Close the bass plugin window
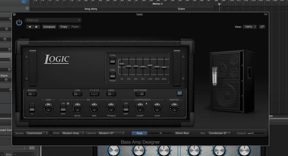This screenshot has width=288, height=156. point(14,14)
